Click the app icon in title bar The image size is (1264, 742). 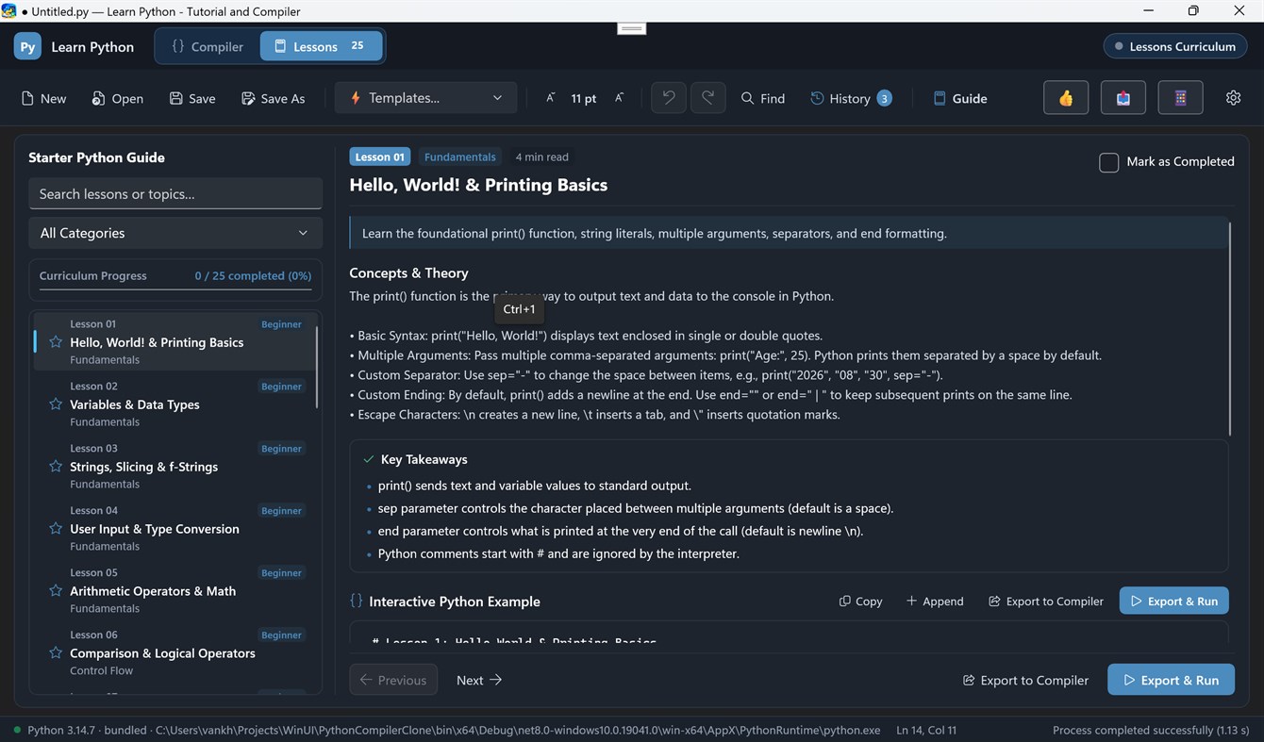(x=9, y=11)
